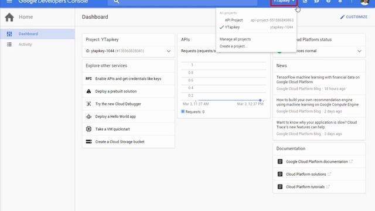Choose Manage all projects
Image resolution: width=375 pixels, height=211 pixels.
point(235,39)
